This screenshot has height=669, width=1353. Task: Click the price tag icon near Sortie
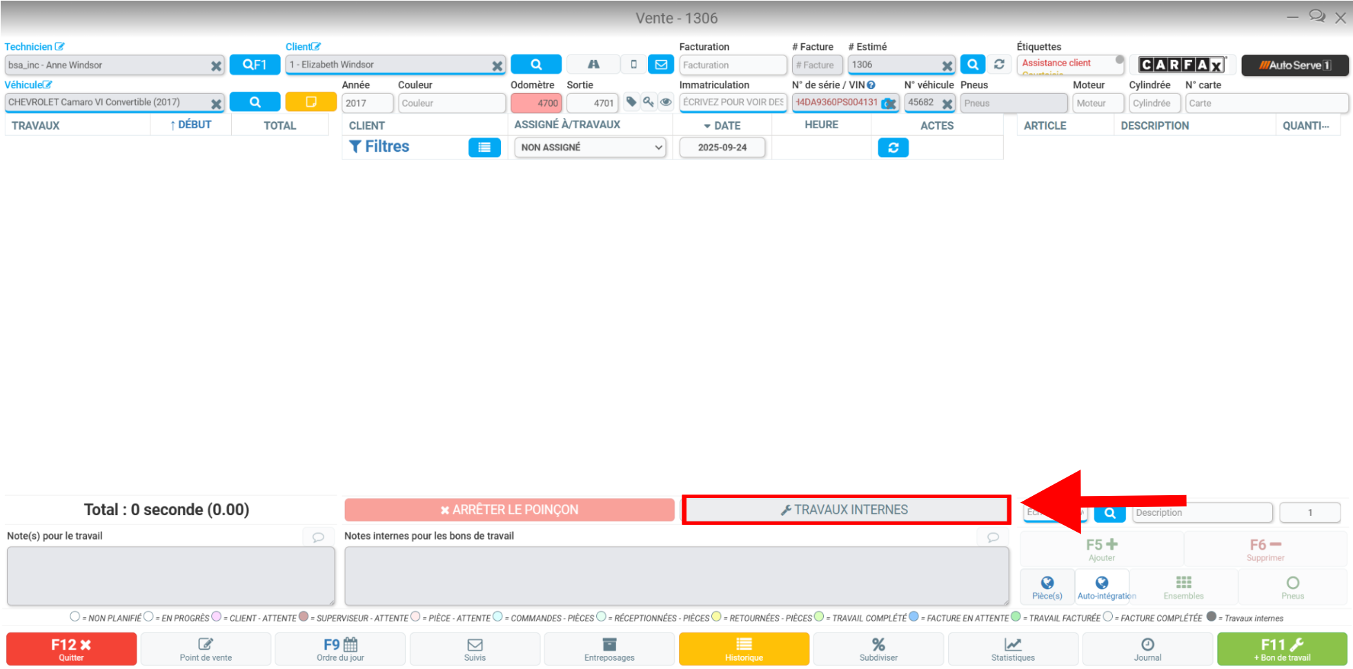[631, 102]
